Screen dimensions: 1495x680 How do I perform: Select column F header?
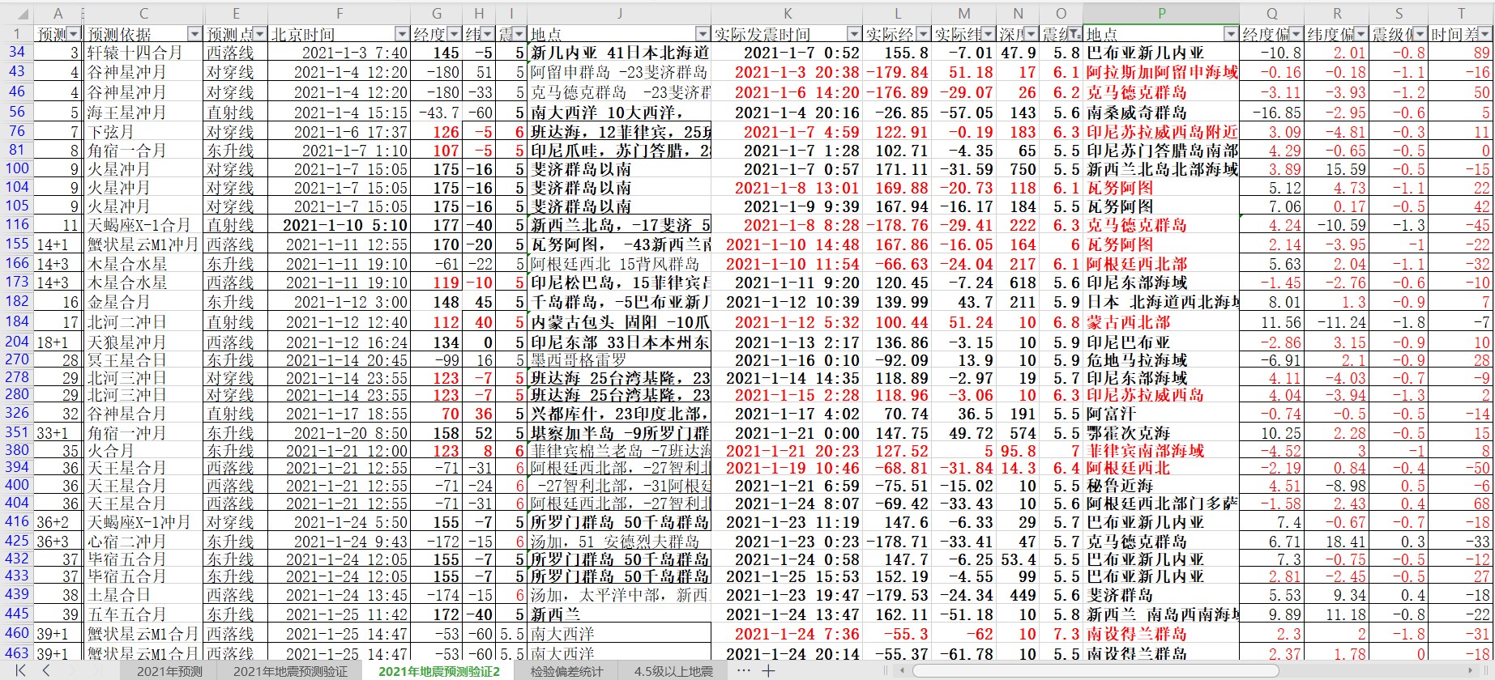[339, 14]
